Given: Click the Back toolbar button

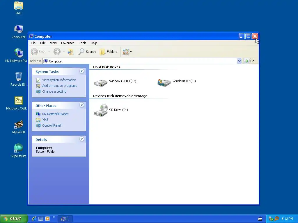Looking at the screenshot, I should click(38, 52).
